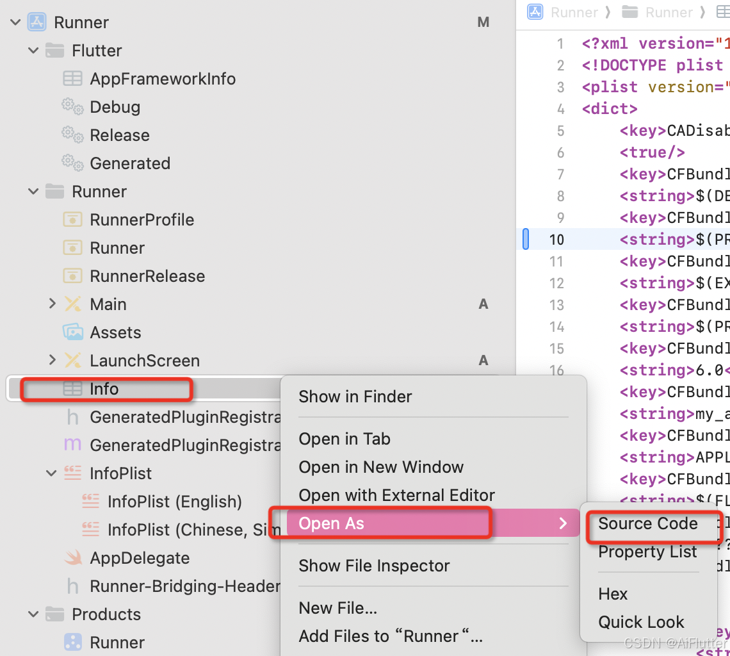This screenshot has width=730, height=656.
Task: Select the Assets item in navigator
Action: point(115,332)
